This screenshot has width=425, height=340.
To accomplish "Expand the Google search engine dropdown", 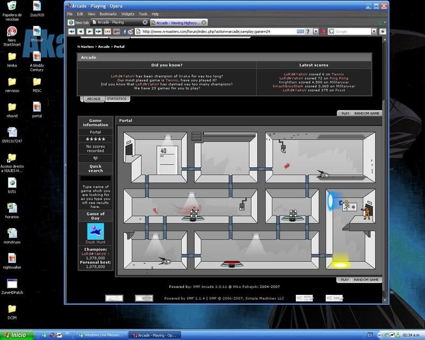I will click(374, 31).
